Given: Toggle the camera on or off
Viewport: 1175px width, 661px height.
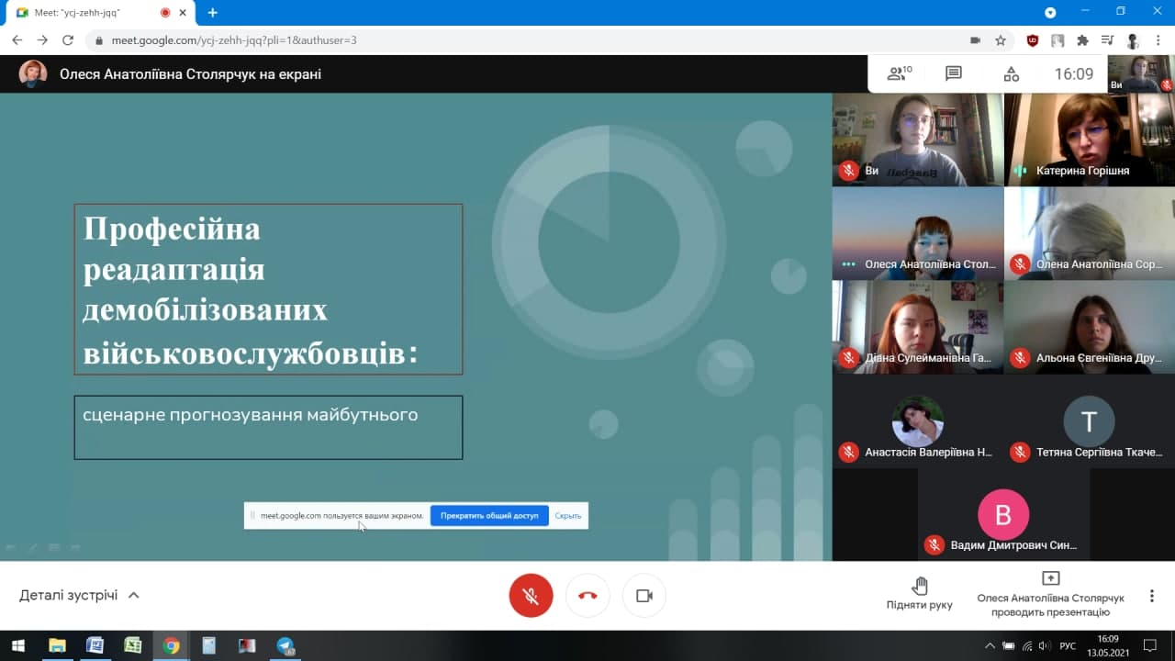Looking at the screenshot, I should click(x=643, y=596).
